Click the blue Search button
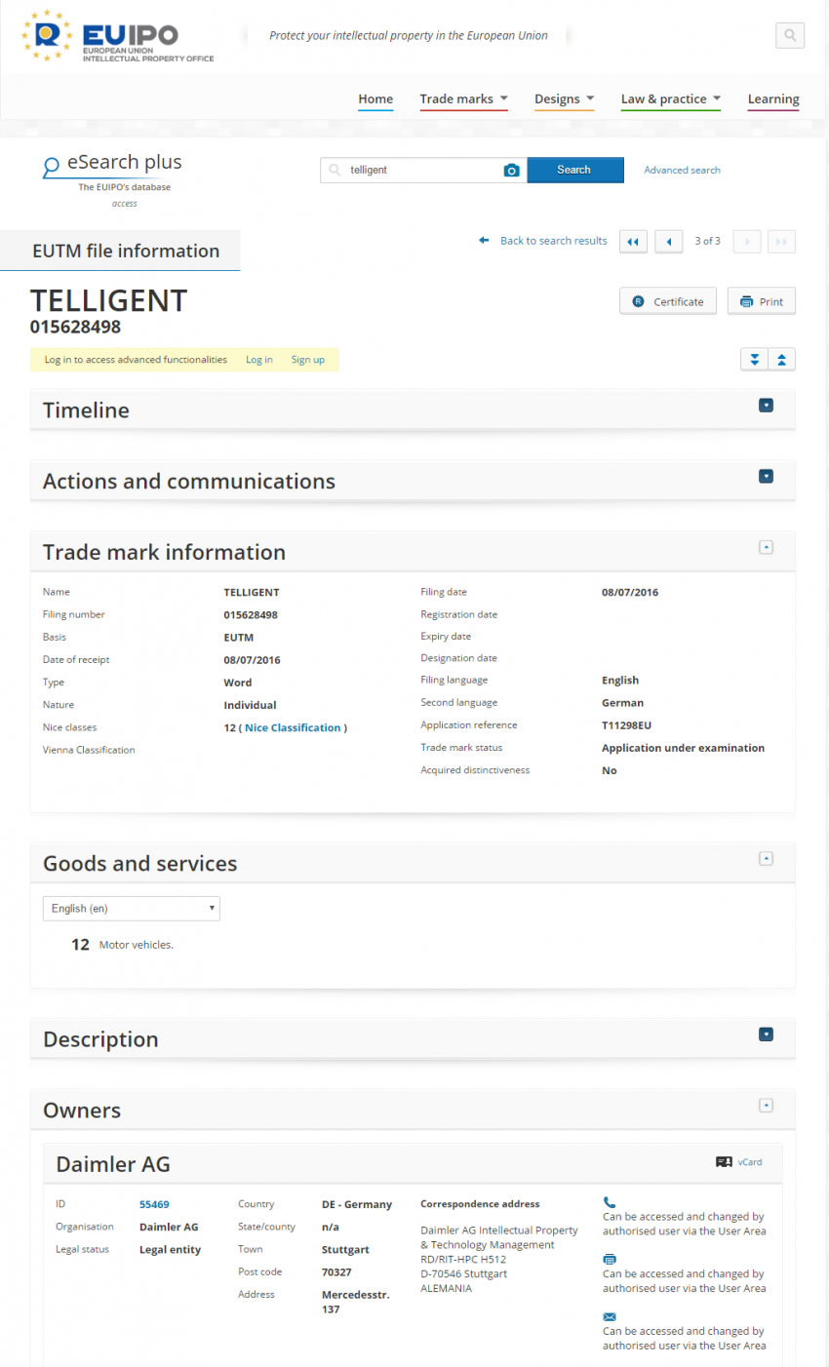 [575, 170]
